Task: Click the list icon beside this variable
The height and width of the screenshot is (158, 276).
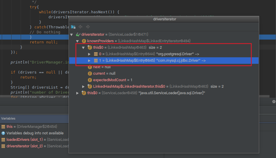Action: point(3,126)
